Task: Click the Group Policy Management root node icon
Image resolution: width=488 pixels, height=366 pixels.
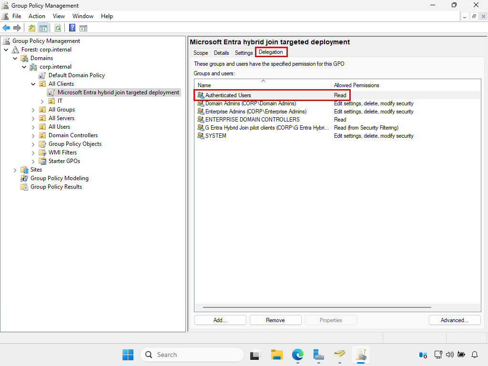Action: pos(6,41)
